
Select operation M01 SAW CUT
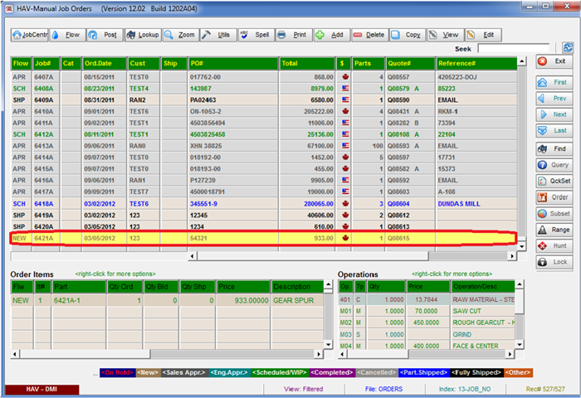pos(427,311)
